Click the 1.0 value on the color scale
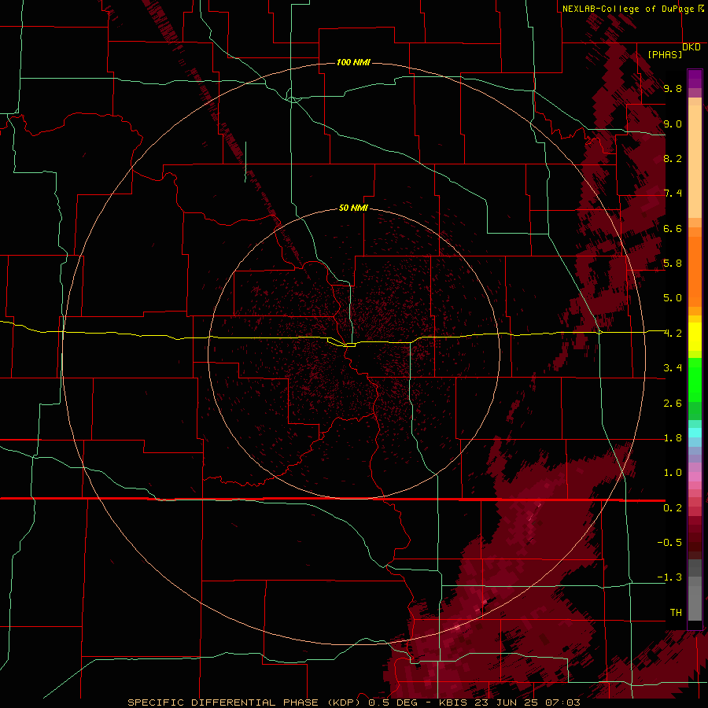 click(673, 473)
